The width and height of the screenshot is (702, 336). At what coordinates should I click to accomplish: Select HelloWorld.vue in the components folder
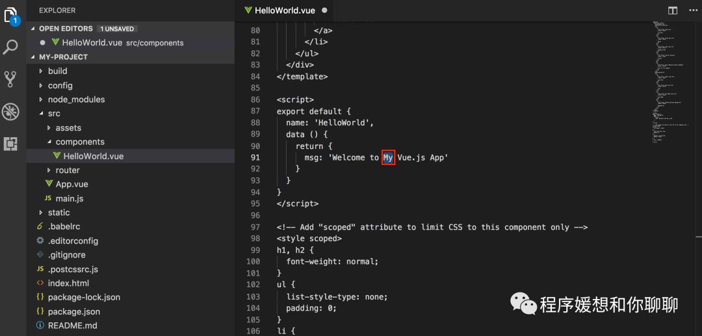point(130,156)
